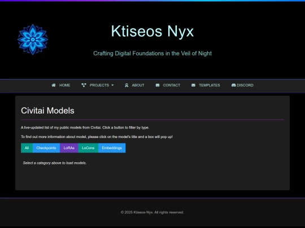305x228 pixels.
Task: Click the 'A live-updated list of my public models' text
Action: tap(85, 128)
